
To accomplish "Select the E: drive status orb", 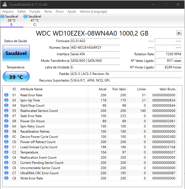I will tap(2, 16).
